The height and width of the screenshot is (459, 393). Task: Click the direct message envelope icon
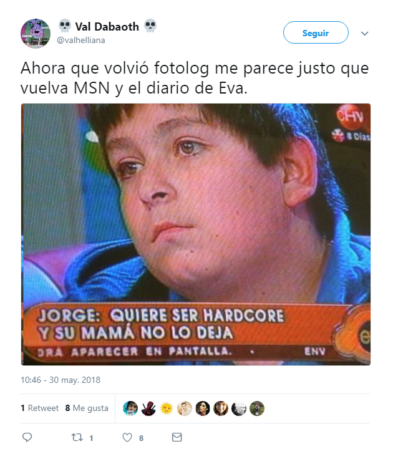(x=177, y=437)
